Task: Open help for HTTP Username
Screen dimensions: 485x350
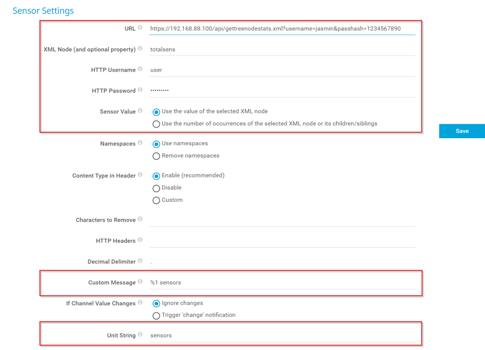Action: (141, 69)
